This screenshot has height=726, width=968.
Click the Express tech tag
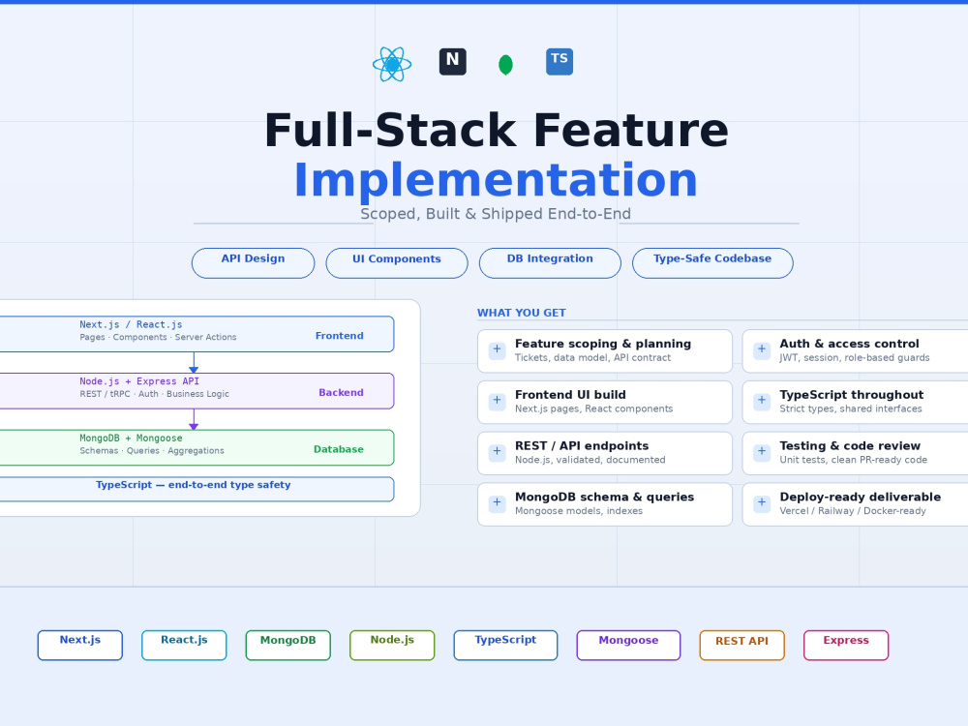coord(846,645)
